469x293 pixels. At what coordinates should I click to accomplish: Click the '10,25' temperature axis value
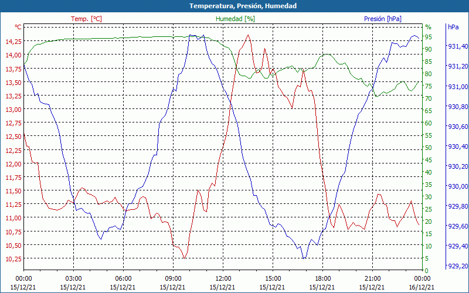click(x=13, y=258)
